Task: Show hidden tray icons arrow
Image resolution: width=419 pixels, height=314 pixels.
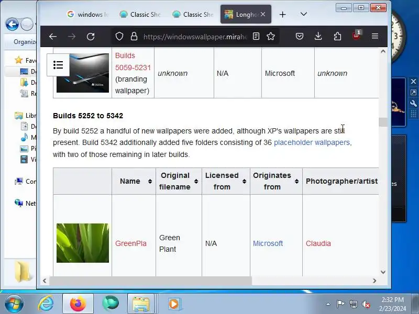Action: [x=328, y=304]
